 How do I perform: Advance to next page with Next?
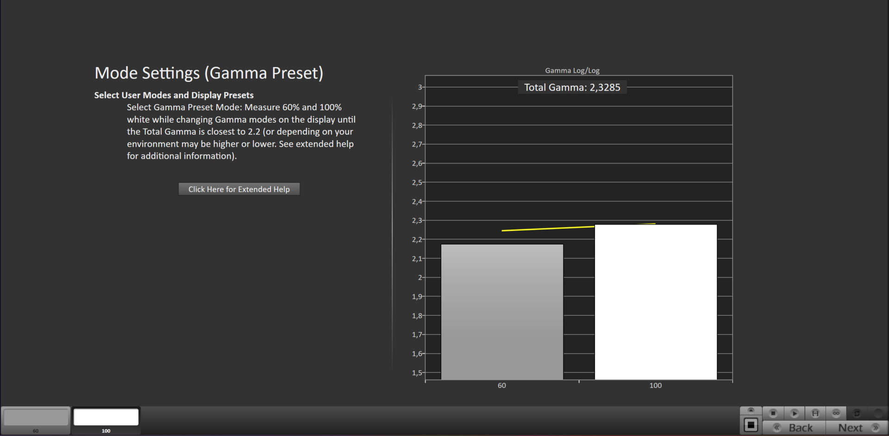857,428
